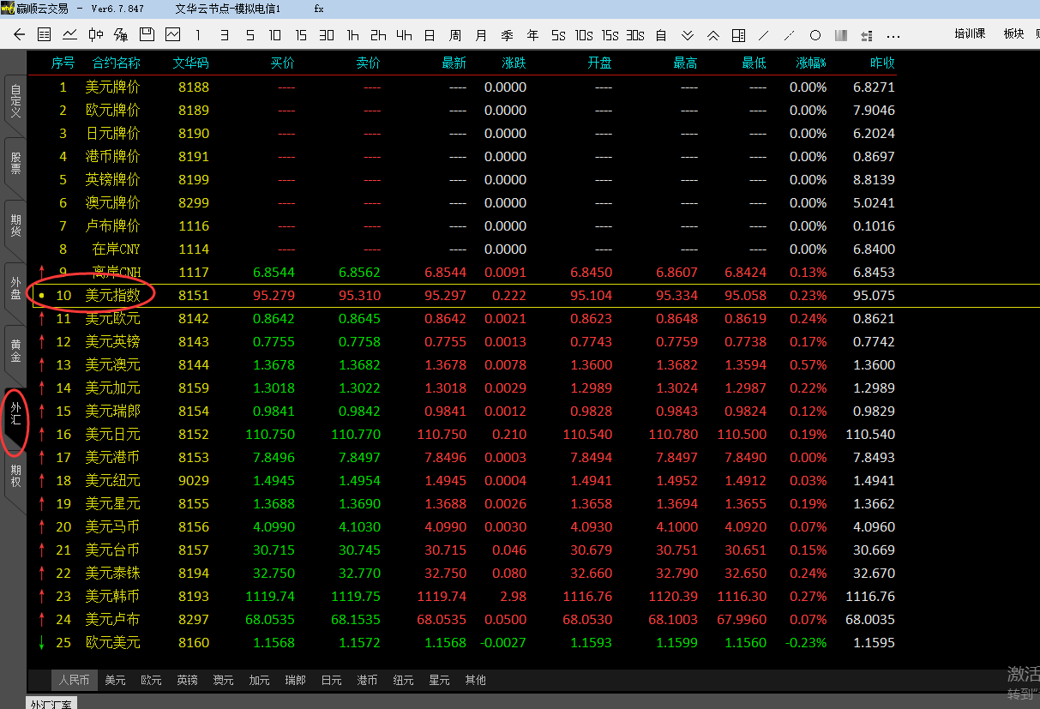Viewport: 1040px width, 709px height.
Task: Expand with the double down chevron
Action: point(687,35)
